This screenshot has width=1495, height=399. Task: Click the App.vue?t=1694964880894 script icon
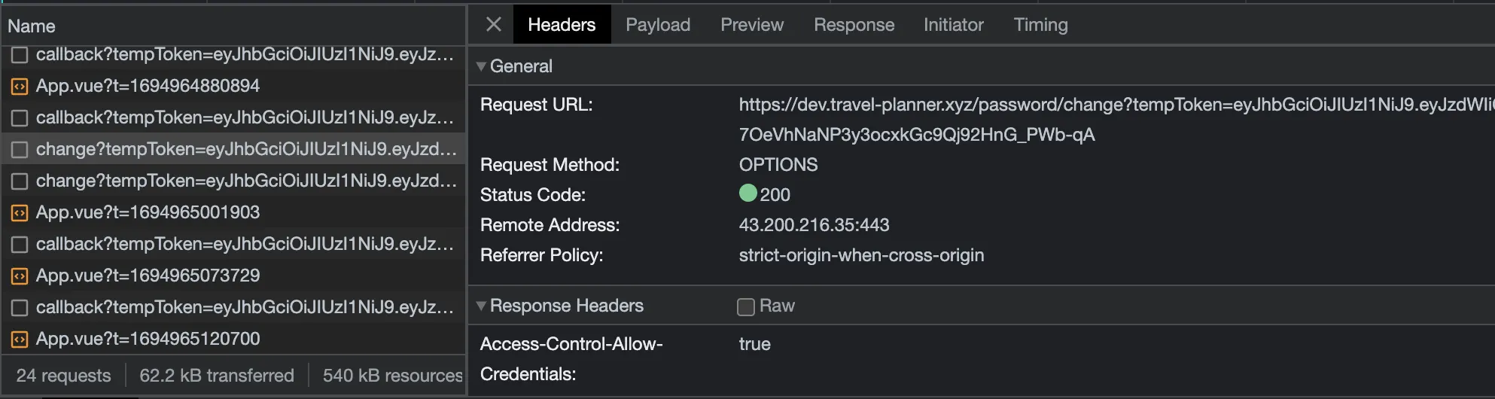click(x=20, y=87)
